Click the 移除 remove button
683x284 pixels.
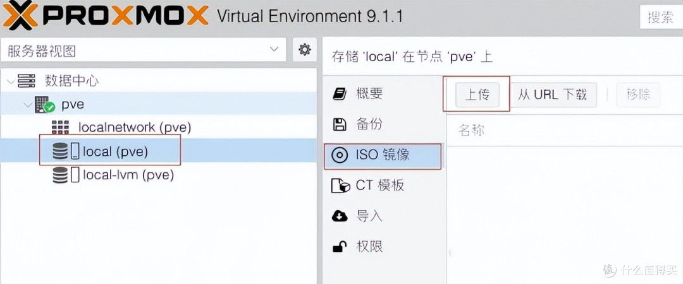pyautogui.click(x=638, y=95)
